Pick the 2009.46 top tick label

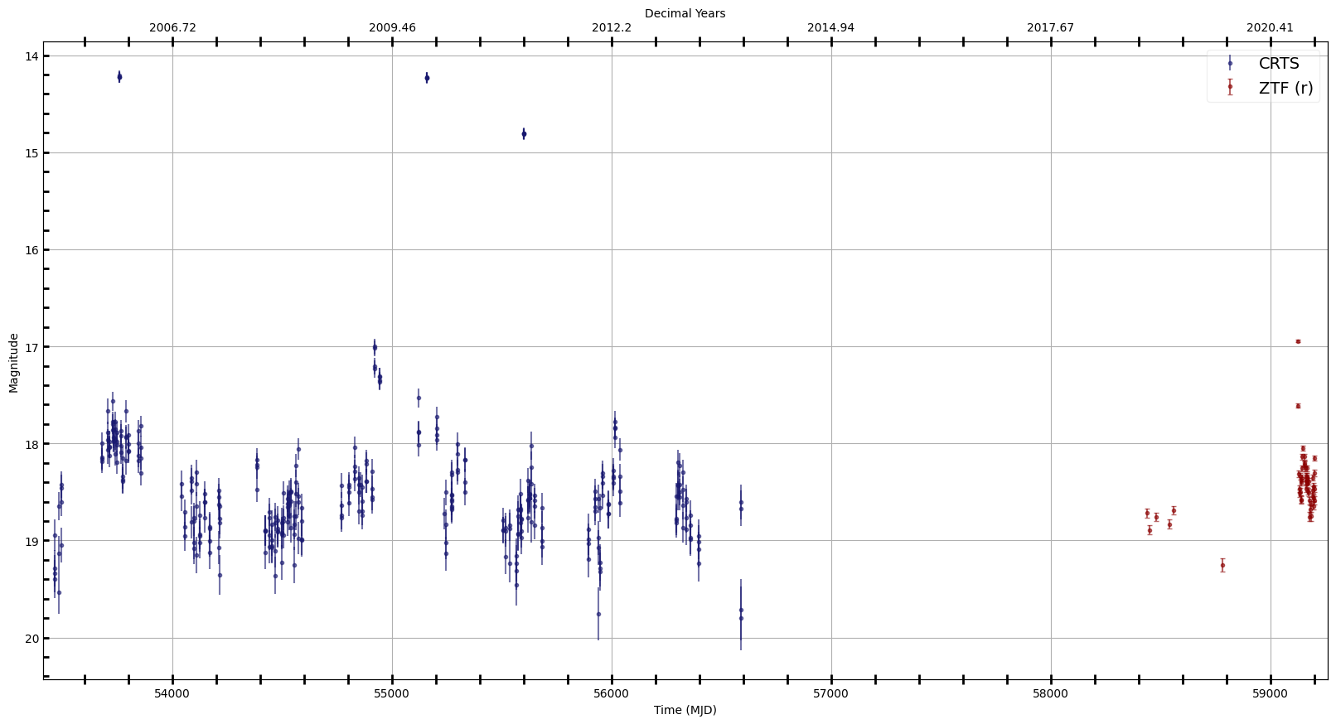tap(392, 27)
